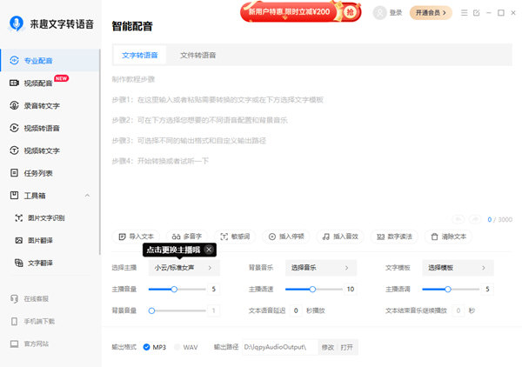Open 视频配音 in the sidebar
Viewport: 522px width, 367px height.
(x=42, y=83)
